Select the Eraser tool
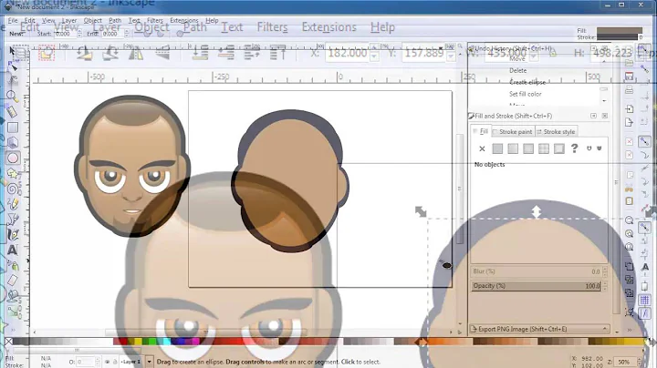Screen dimensions: 657x368 (13, 281)
